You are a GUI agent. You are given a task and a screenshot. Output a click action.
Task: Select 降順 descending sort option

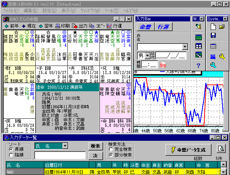[x=10, y=155]
